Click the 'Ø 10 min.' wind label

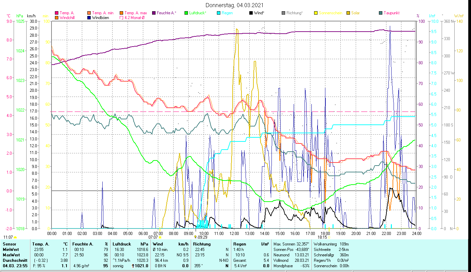(161, 250)
